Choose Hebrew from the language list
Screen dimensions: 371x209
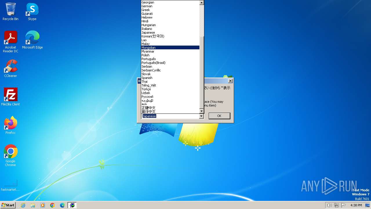tap(170, 17)
